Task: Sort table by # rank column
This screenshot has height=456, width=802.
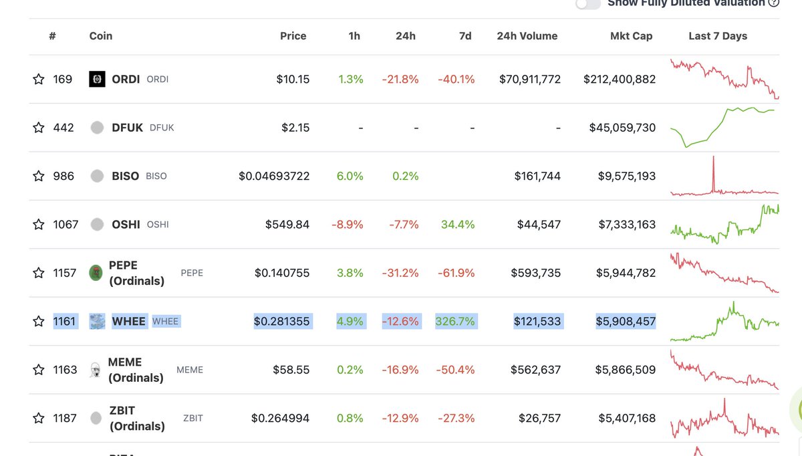Action: pyautogui.click(x=52, y=36)
